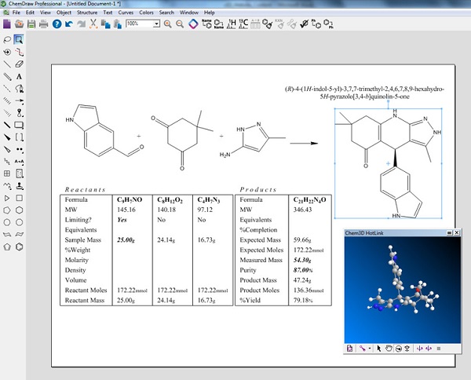Viewport: 471px width, 380px height.
Task: Click the Print toolbar icon
Action: pos(43,24)
